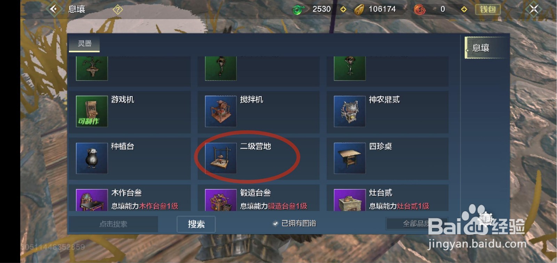The image size is (557, 263).
Task: Choose the 神农鼎贰 item icon
Action: click(350, 111)
